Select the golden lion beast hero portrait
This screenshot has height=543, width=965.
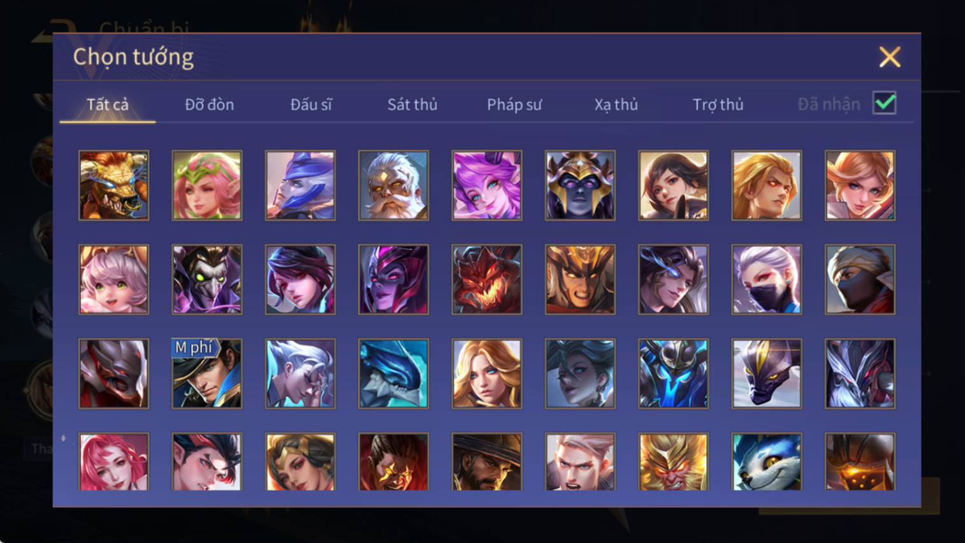(x=113, y=185)
